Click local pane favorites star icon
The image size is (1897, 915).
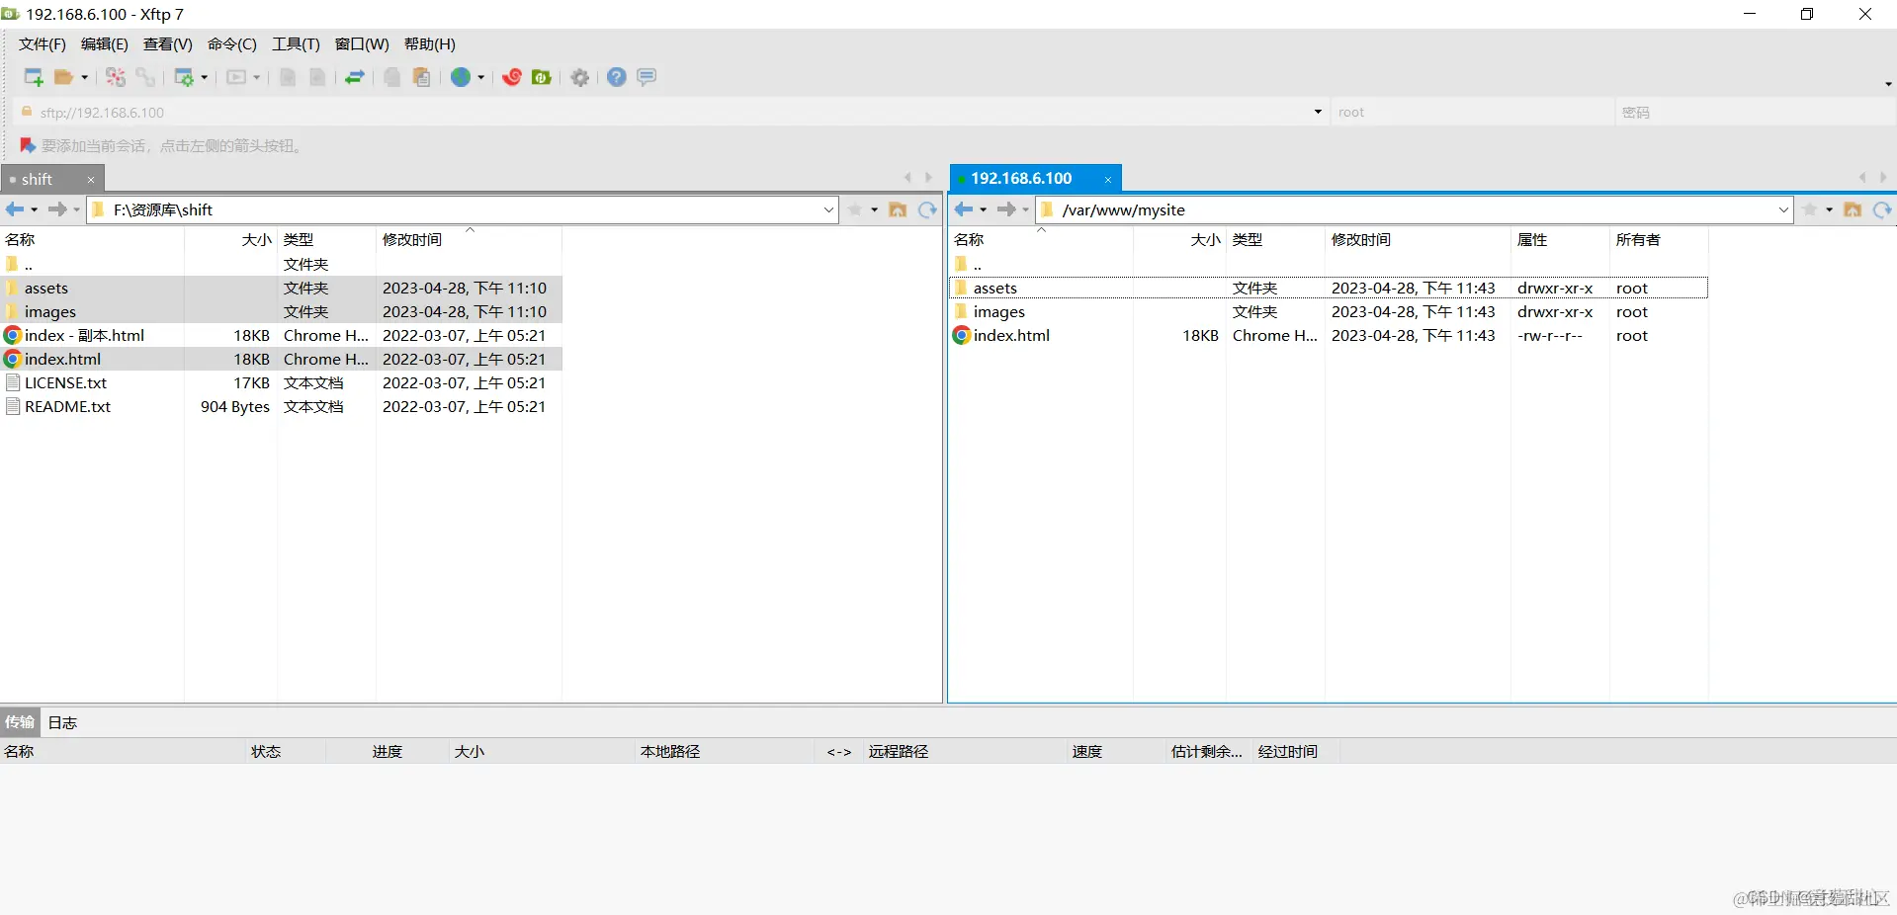[x=855, y=209]
